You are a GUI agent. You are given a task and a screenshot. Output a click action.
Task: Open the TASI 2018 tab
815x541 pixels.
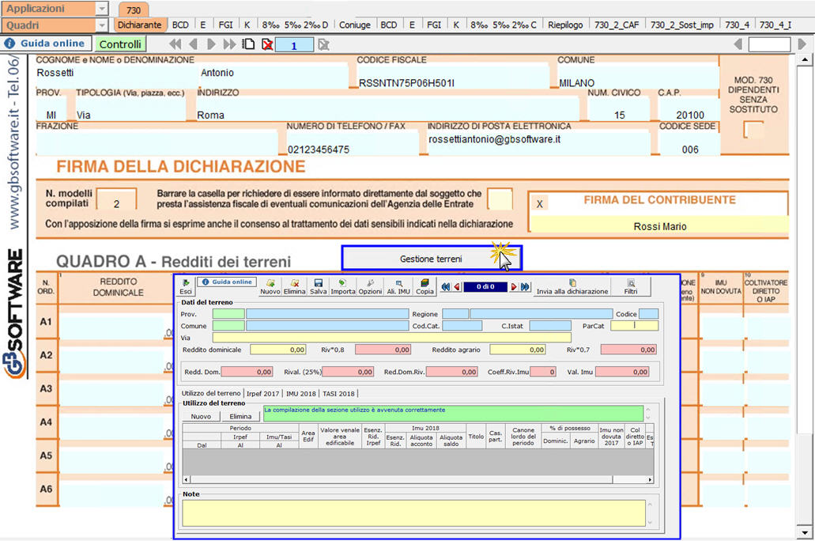(338, 393)
